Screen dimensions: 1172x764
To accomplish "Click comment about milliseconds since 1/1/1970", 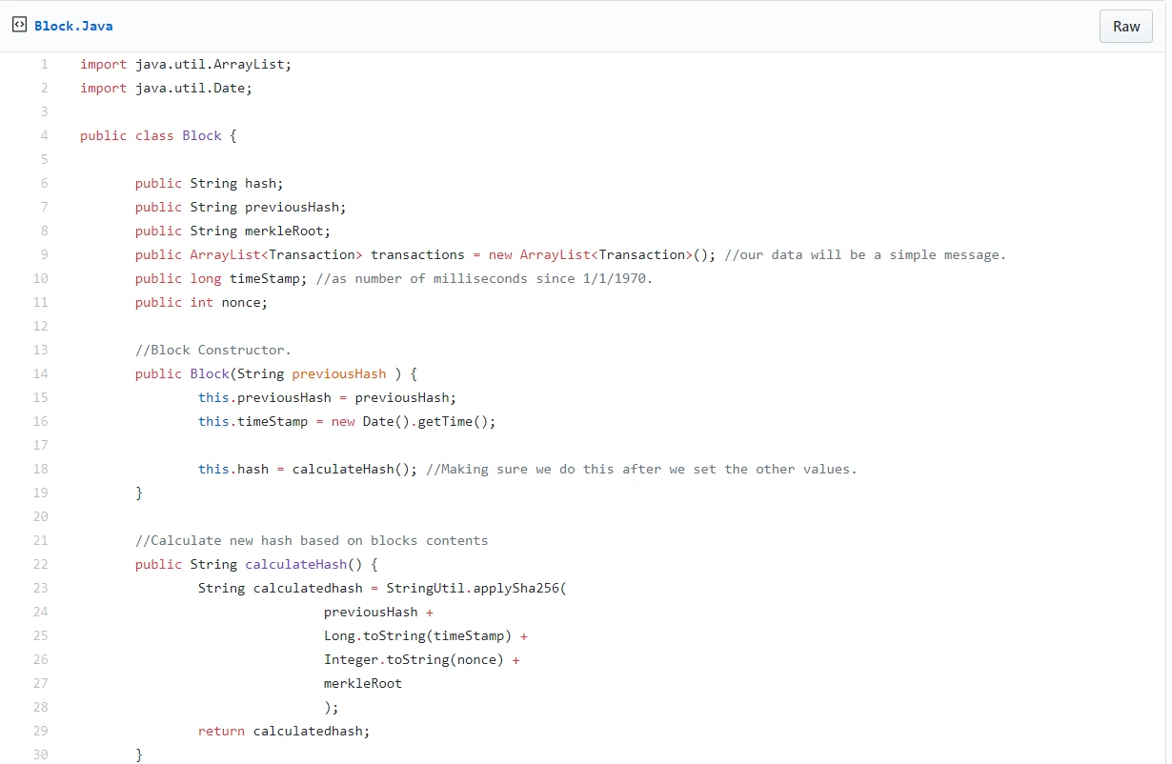I will point(484,279).
